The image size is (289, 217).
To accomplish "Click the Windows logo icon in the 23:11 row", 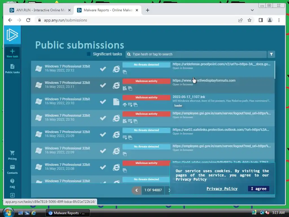I will (39, 85).
